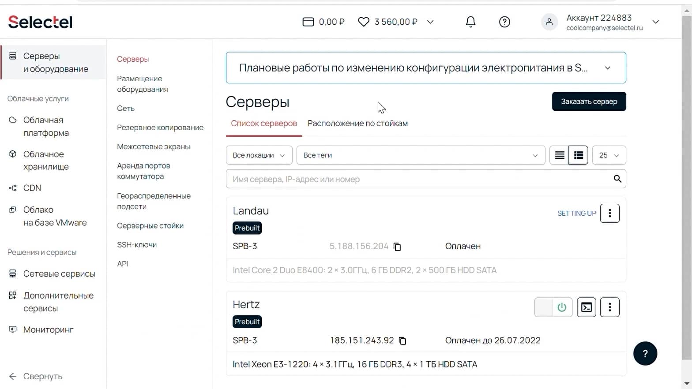Open Размещение оборудования submenu
This screenshot has width=692, height=389.
pos(142,84)
